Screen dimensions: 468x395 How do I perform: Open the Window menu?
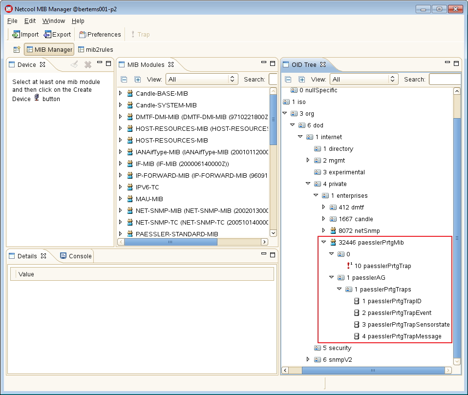click(x=54, y=21)
